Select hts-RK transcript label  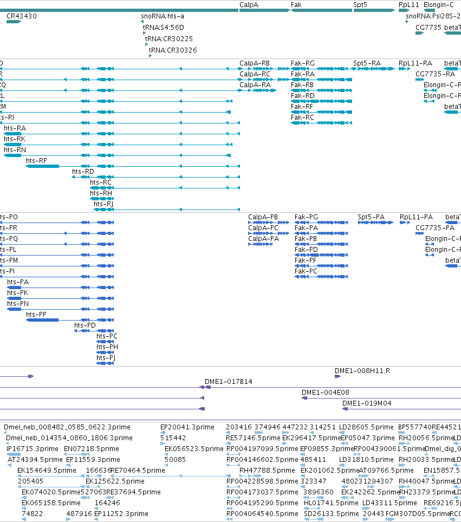point(15,139)
